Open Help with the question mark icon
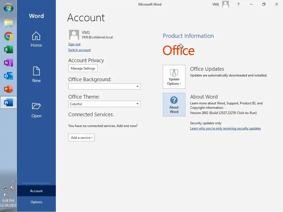283x212 pixels. (x=239, y=4)
